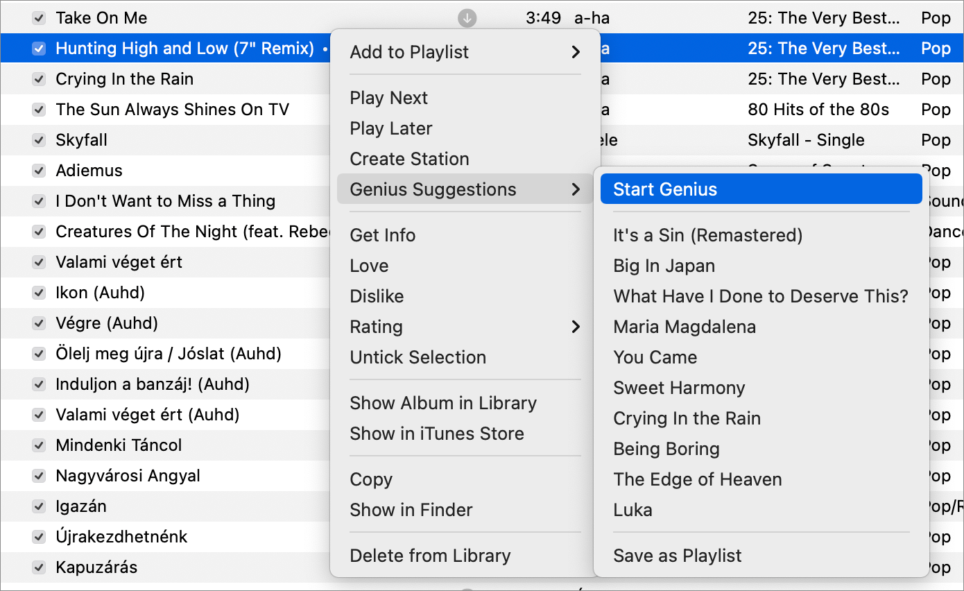Click Untick Selection menu item

(418, 357)
